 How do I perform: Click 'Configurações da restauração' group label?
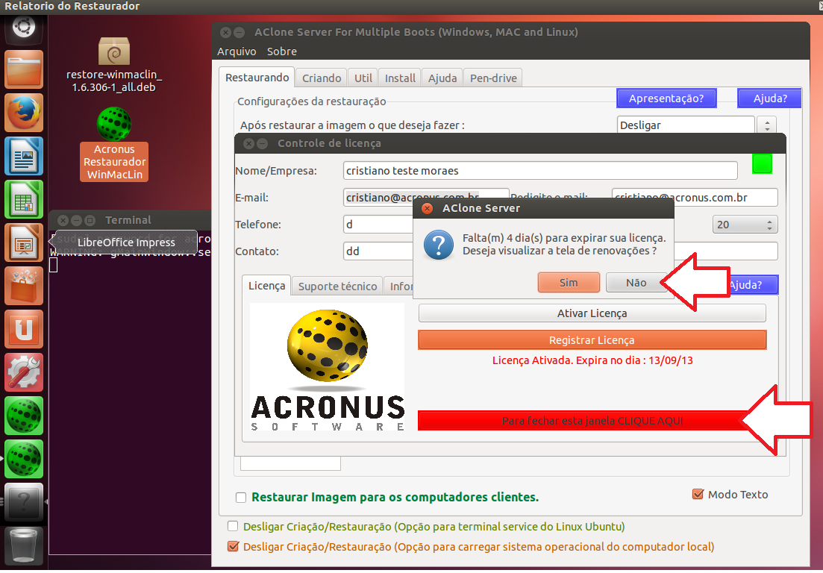tap(311, 101)
